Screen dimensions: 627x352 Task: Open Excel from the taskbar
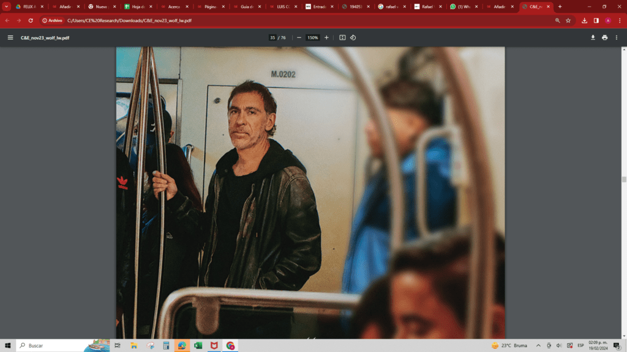click(x=198, y=346)
